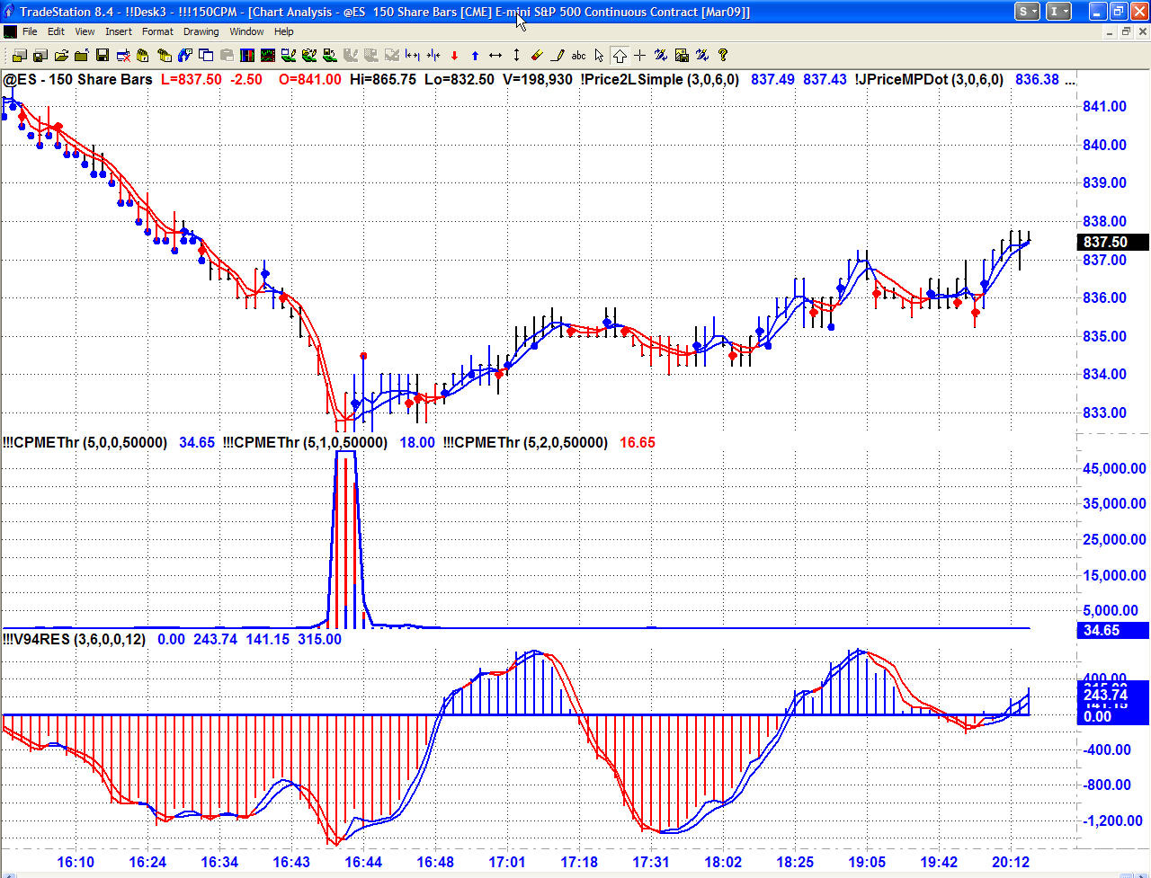This screenshot has height=878, width=1151.
Task: Open the S dropdown in title bar
Action: click(x=1027, y=12)
